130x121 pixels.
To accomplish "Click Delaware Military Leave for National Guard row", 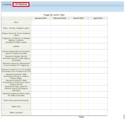I will [16, 89].
